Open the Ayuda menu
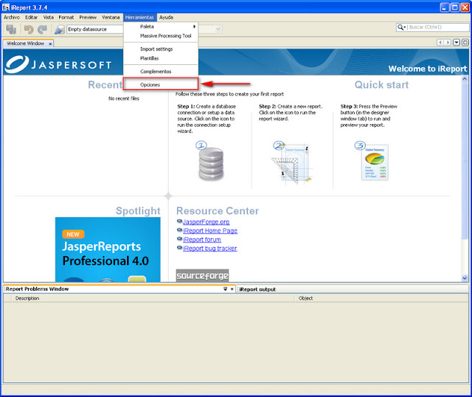The width and height of the screenshot is (472, 397). pyautogui.click(x=166, y=18)
